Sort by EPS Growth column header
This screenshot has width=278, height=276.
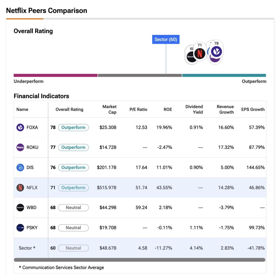253,109
